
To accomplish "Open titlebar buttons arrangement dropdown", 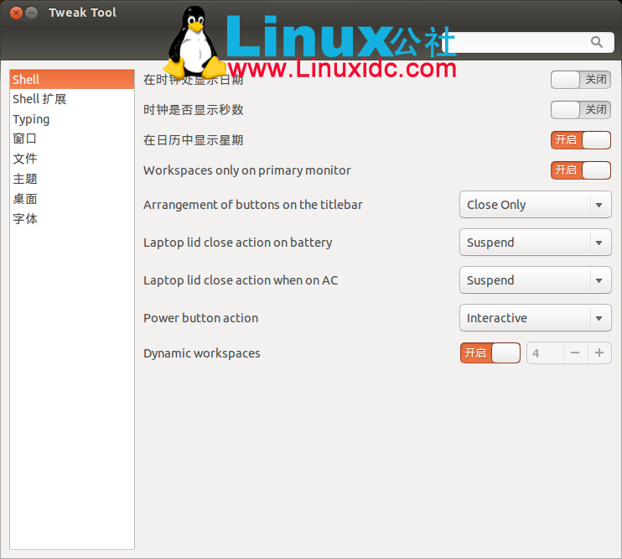I will tap(535, 205).
